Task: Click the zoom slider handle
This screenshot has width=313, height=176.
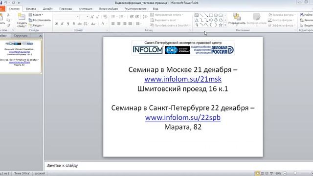Action: [x=295, y=173]
